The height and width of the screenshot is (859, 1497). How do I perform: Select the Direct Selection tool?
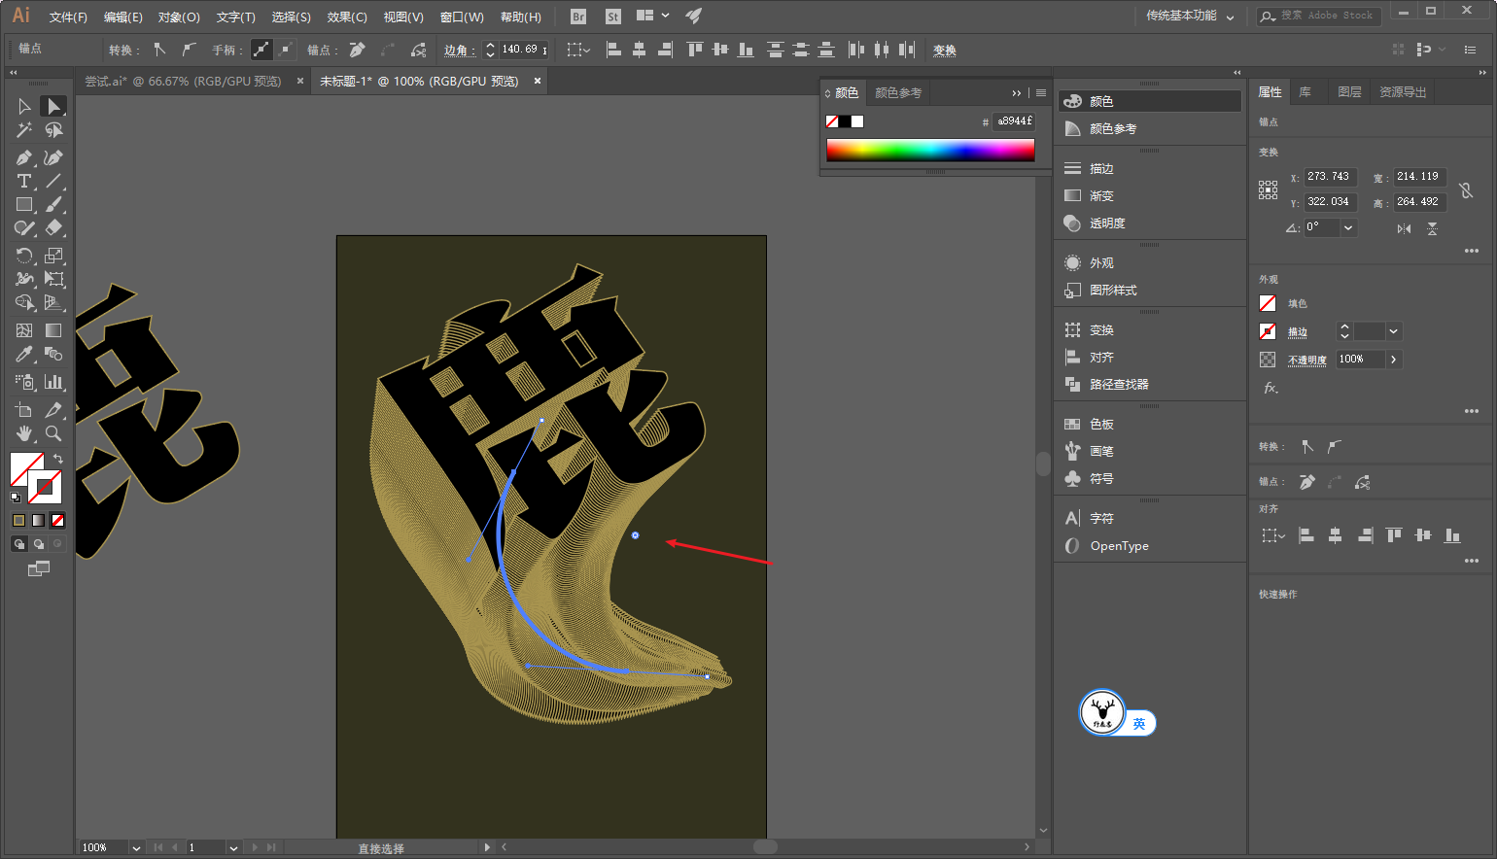click(x=53, y=106)
